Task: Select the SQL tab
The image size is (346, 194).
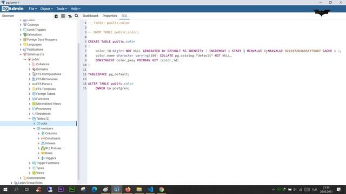Action: (x=124, y=16)
